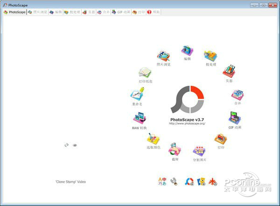Open the 'Clone Stamp' Video link
The height and width of the screenshot is (206, 280).
tap(71, 182)
